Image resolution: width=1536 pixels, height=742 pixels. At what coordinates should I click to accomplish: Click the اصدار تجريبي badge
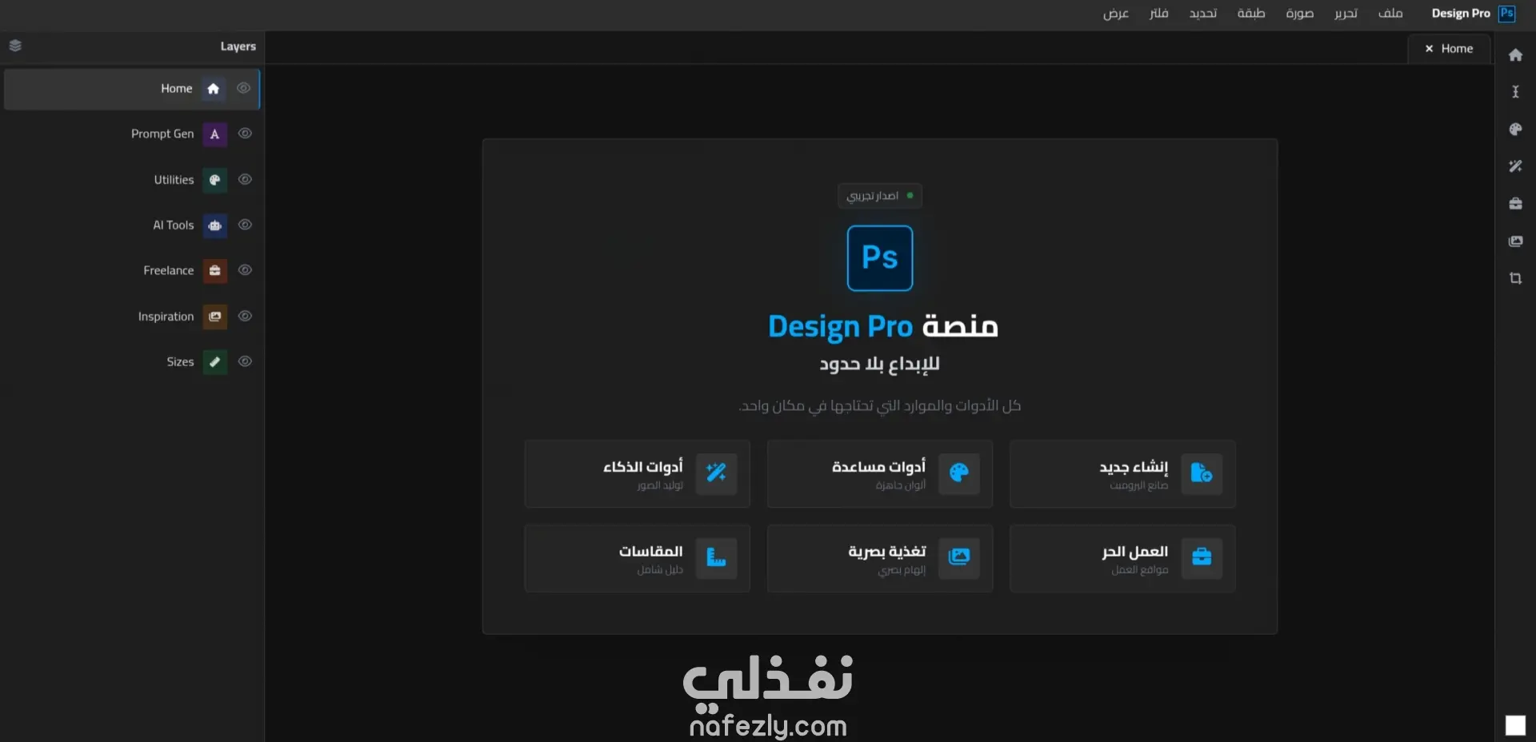880,196
